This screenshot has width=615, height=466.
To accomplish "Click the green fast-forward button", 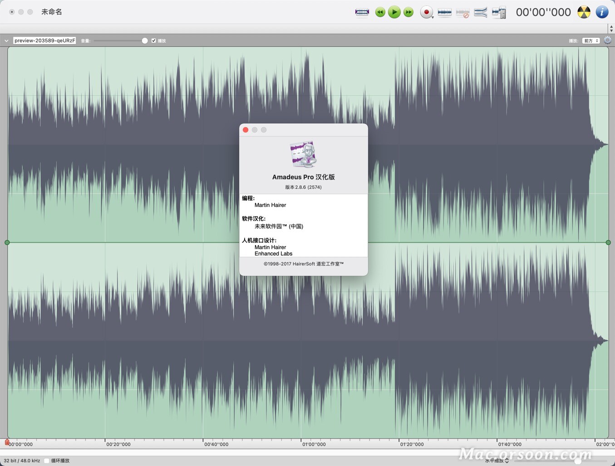I will point(408,12).
